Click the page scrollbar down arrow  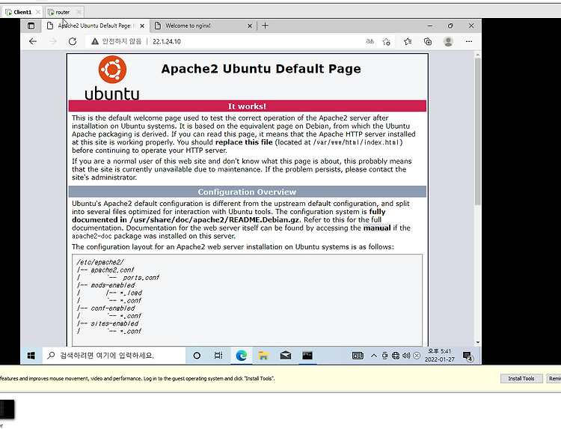coord(478,342)
